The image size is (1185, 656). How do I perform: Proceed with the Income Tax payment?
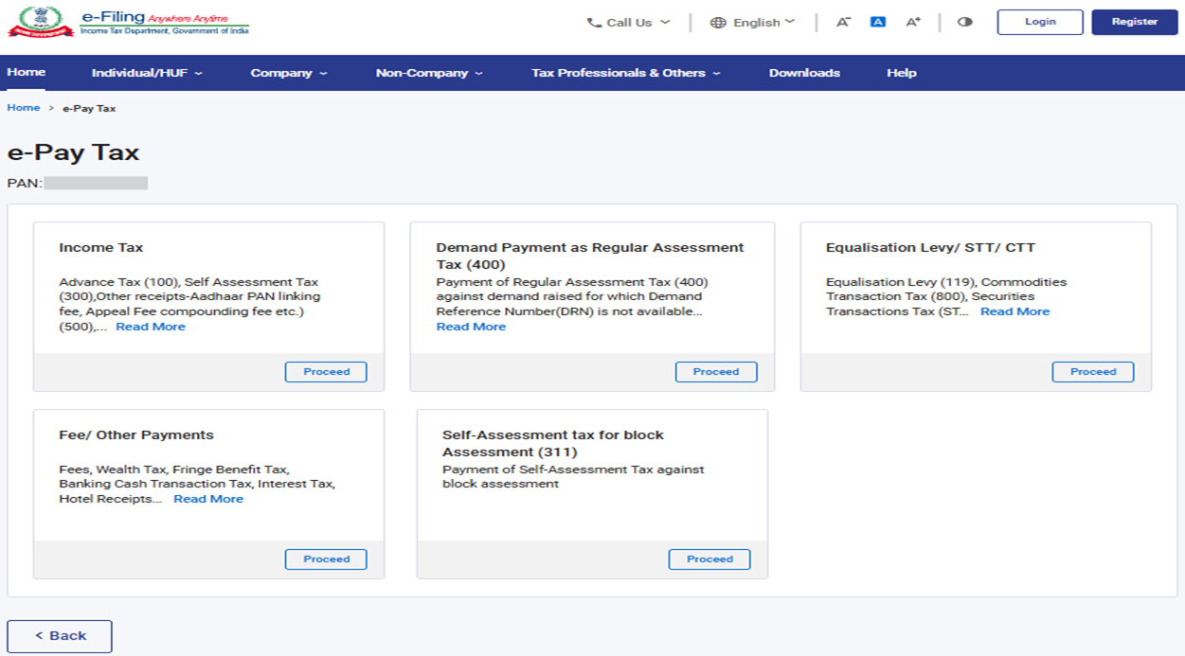(x=326, y=372)
